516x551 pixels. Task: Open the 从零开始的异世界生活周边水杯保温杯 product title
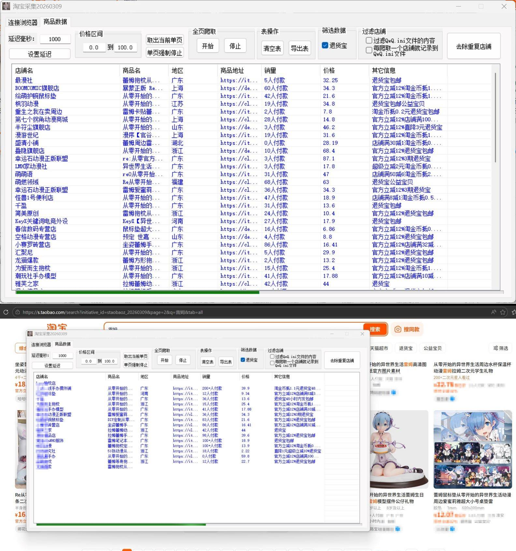(x=472, y=368)
